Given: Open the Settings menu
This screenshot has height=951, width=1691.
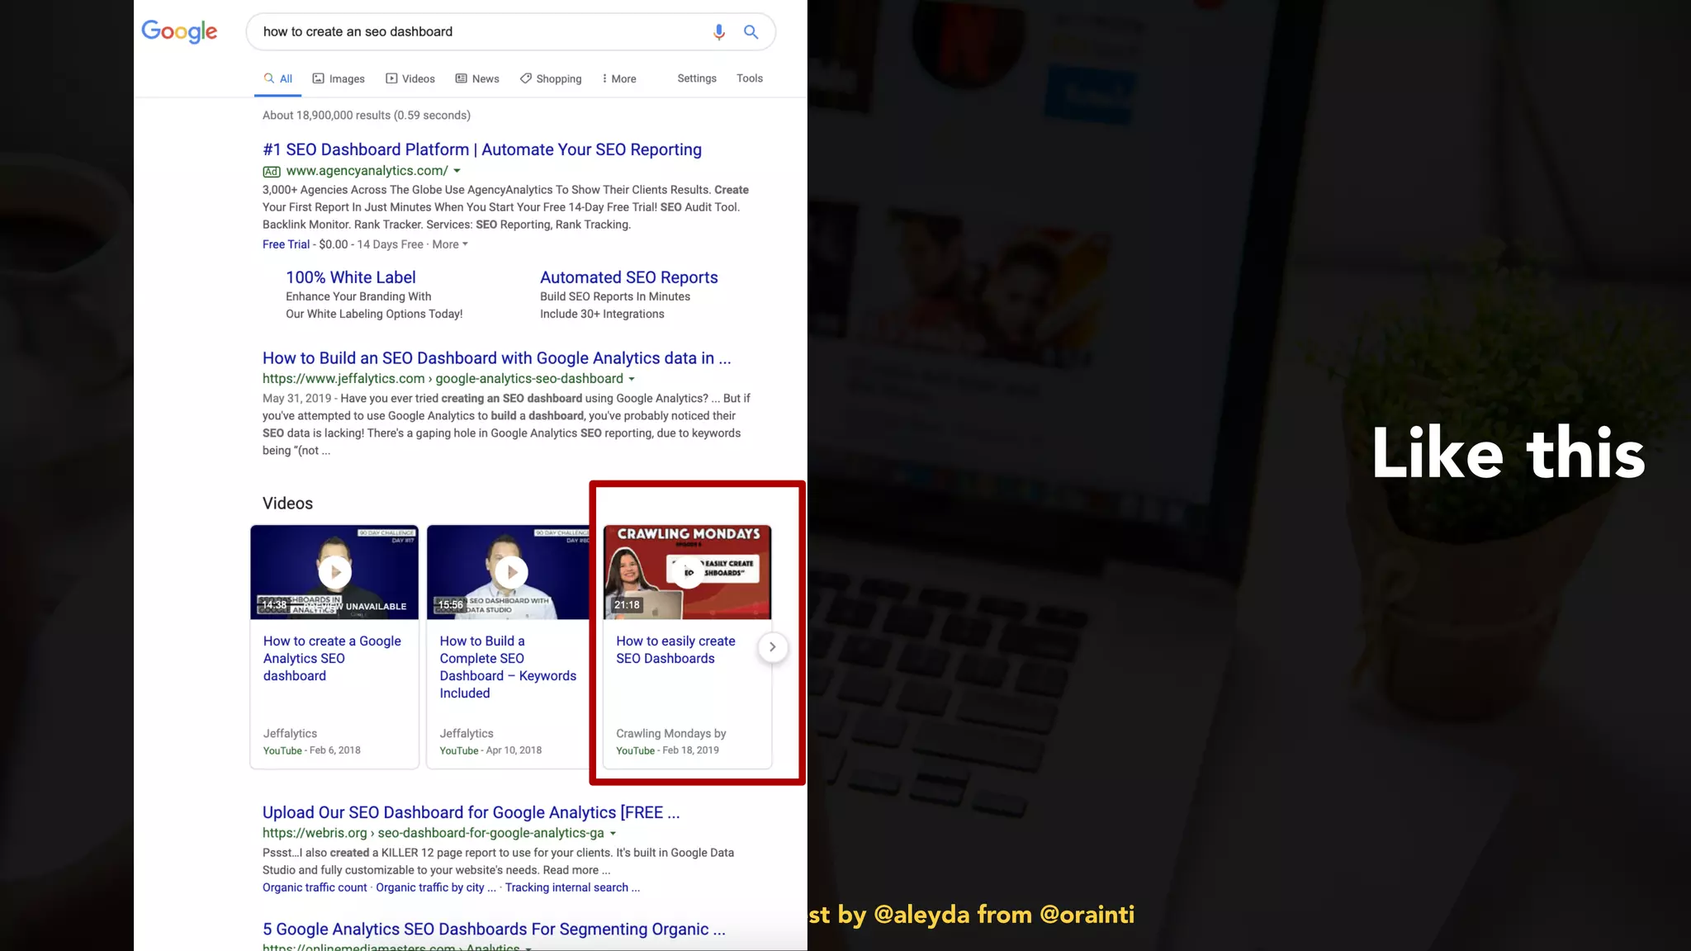Looking at the screenshot, I should [696, 78].
